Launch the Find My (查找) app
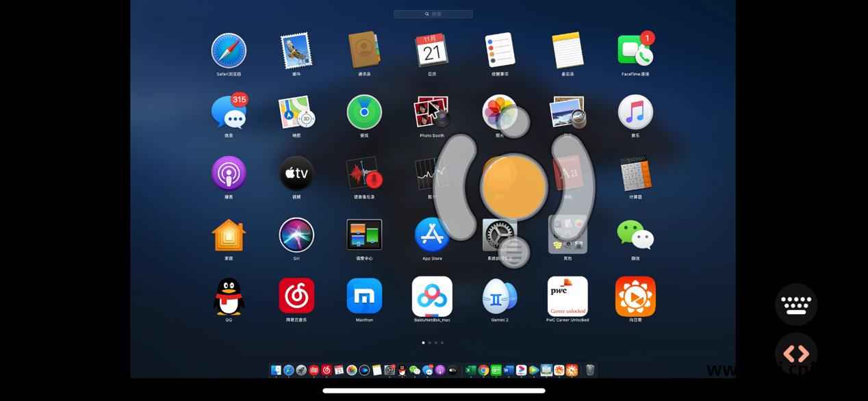The image size is (868, 401). (x=364, y=112)
